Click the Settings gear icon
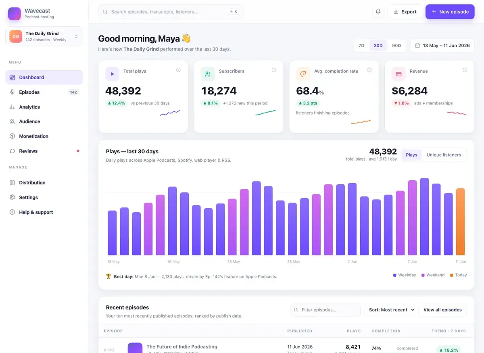 [x=12, y=197]
